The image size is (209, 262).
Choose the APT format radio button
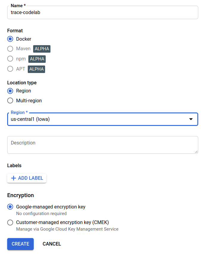(x=10, y=69)
